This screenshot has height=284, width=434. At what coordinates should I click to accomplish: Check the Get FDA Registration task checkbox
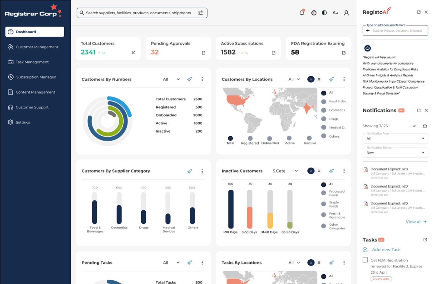coord(365,260)
